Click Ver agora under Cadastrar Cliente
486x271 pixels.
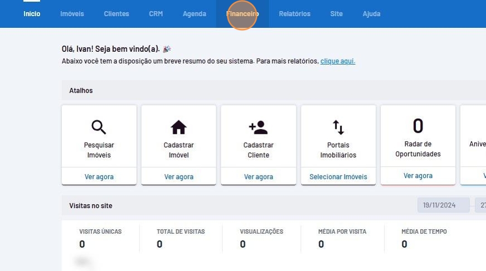259,177
